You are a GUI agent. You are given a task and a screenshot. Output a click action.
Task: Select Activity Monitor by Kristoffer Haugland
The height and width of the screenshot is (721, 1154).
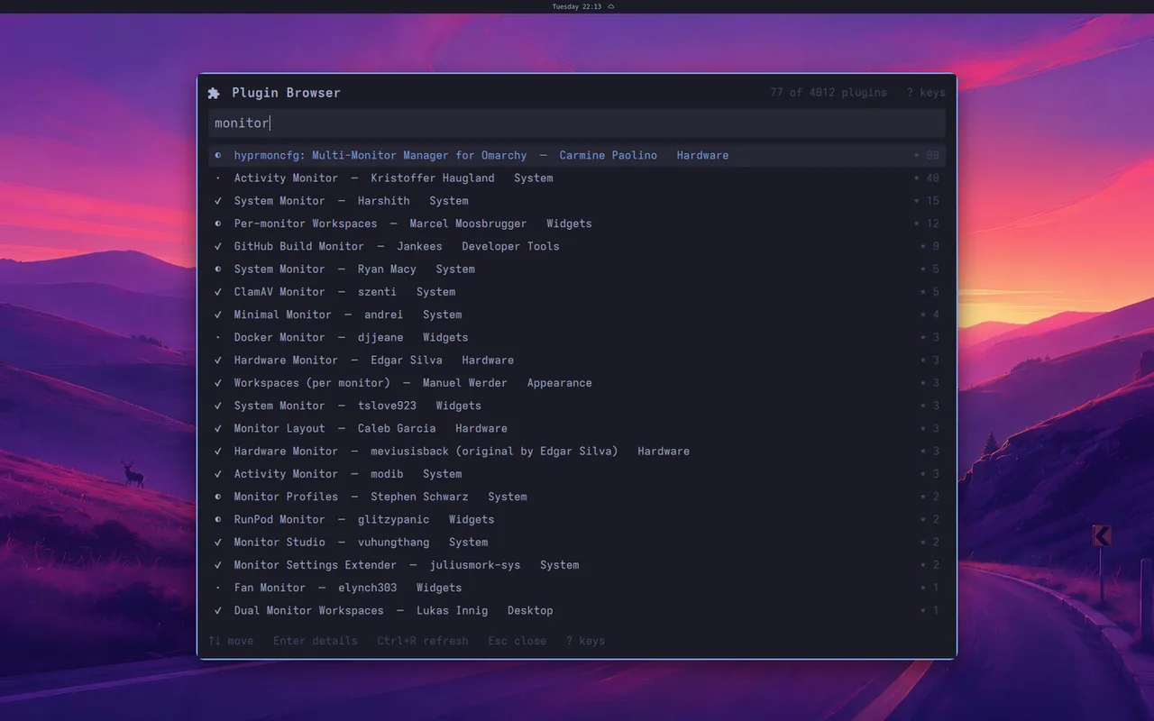click(577, 178)
